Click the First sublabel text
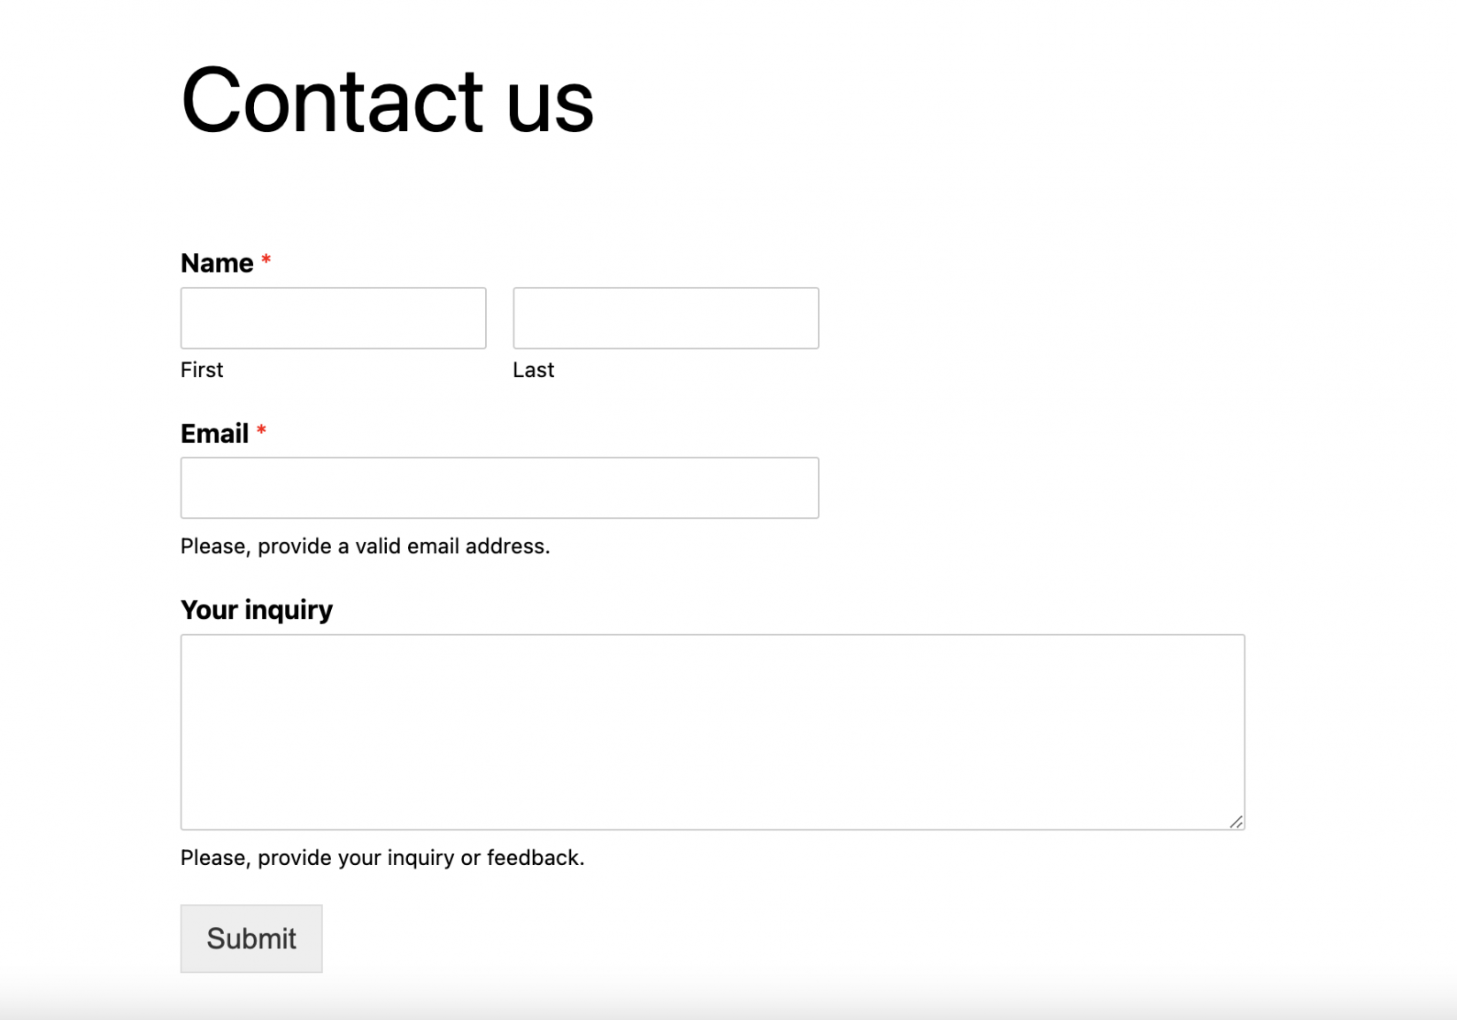1457x1020 pixels. (202, 370)
